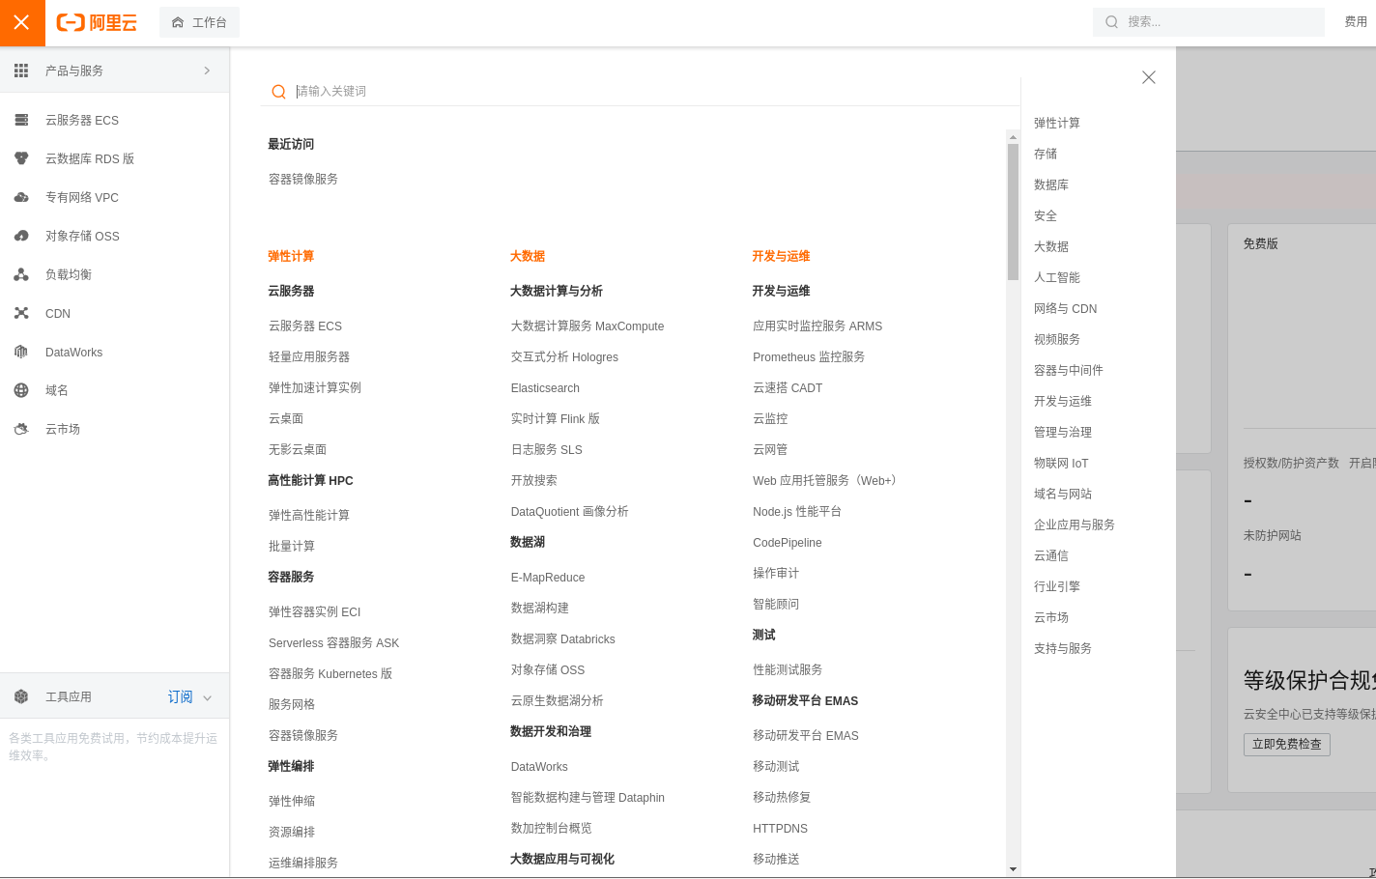
Task: Open 智能数据构建与管理 Dataphin link
Action: pyautogui.click(x=588, y=797)
